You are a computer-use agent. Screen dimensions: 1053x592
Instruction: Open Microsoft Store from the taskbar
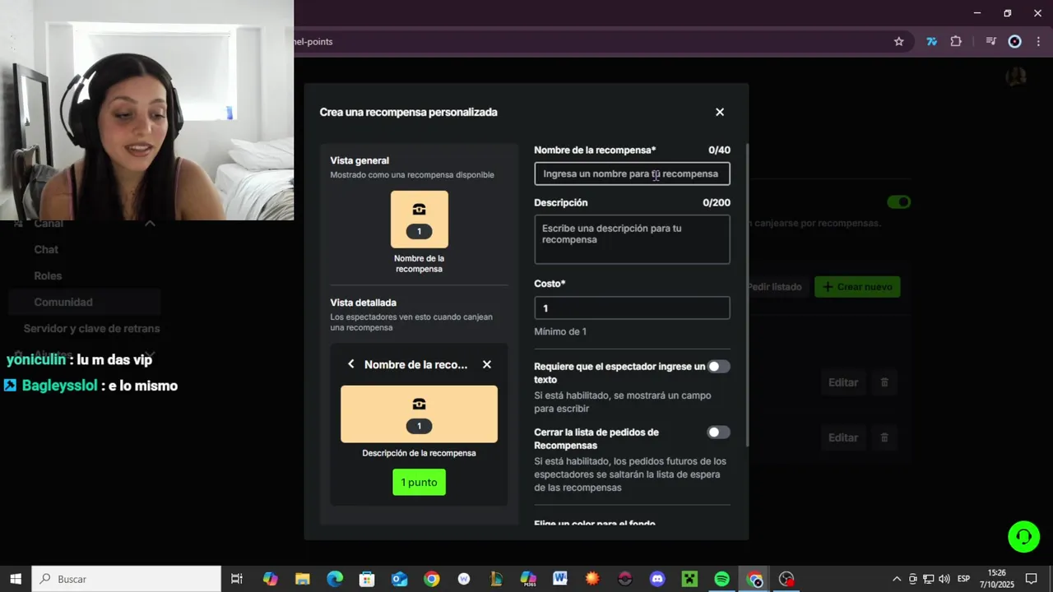367,579
